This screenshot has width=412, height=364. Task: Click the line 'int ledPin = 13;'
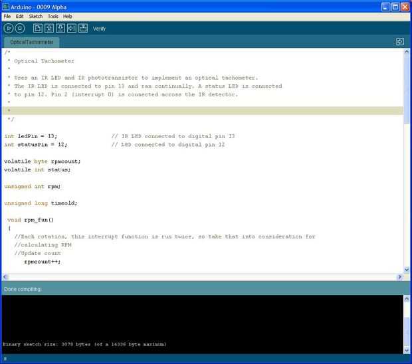[31, 136]
